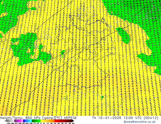161x124 pixels.
Task: Click the bright red 24 legend color
Action: (55, 121)
